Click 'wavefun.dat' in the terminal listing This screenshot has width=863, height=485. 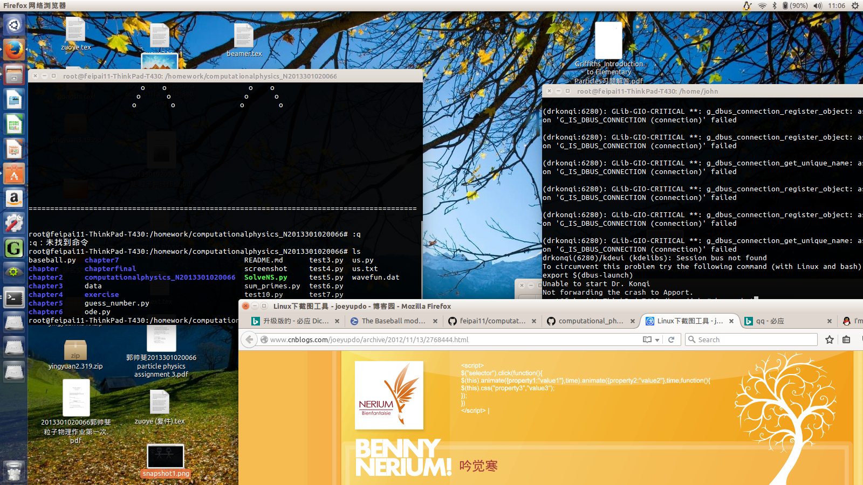click(376, 278)
